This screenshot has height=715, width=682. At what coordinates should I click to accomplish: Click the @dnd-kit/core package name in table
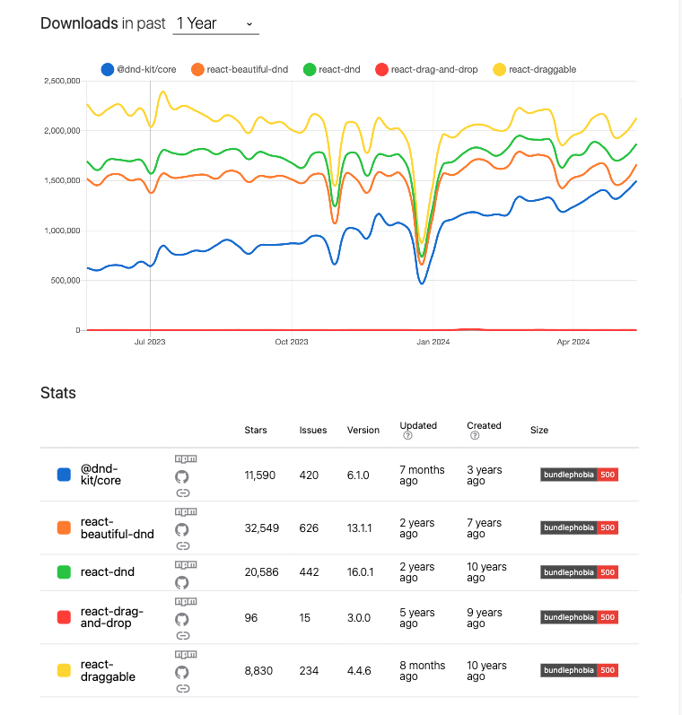pyautogui.click(x=101, y=475)
